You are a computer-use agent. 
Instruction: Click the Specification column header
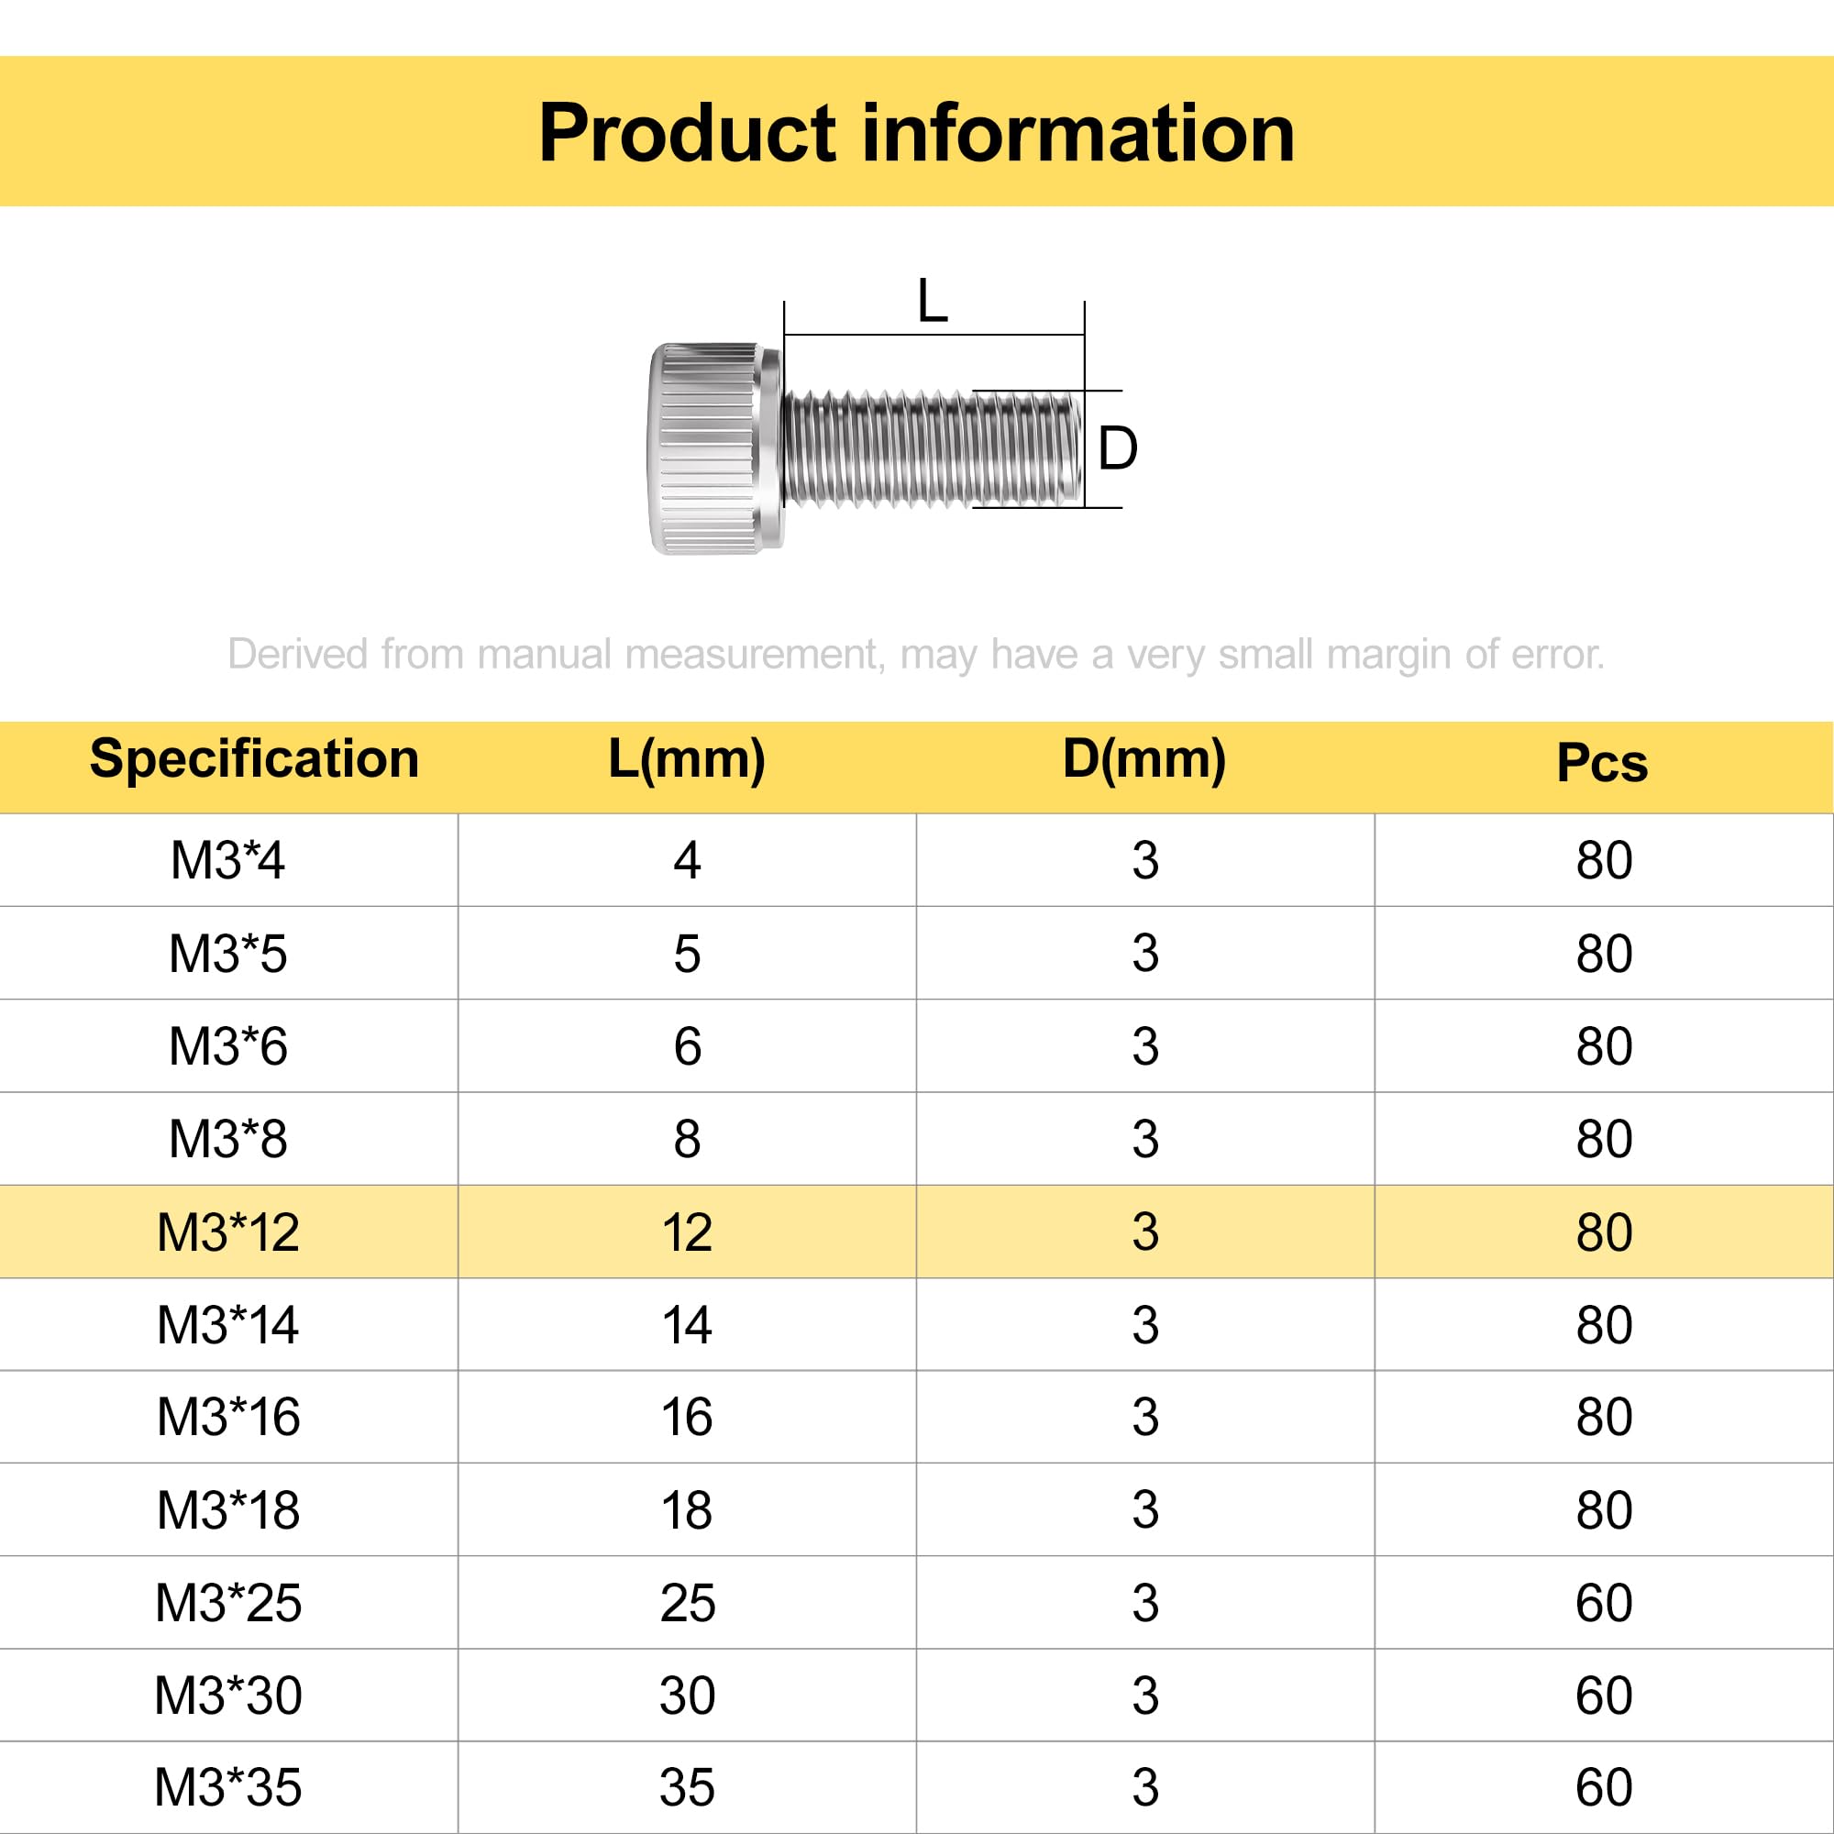coord(254,758)
